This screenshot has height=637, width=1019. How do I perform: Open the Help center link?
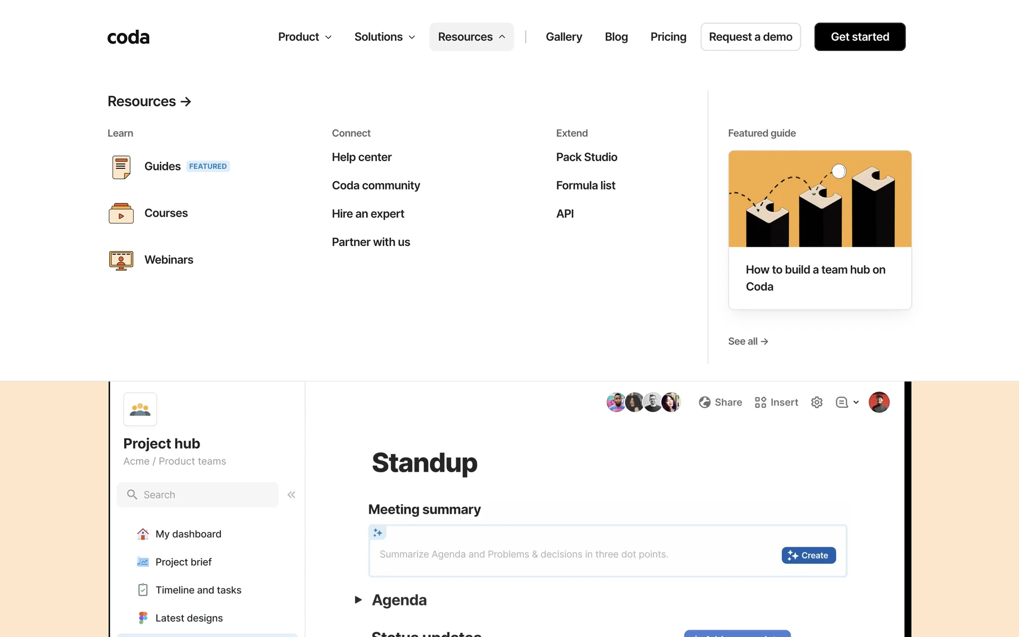coord(361,157)
